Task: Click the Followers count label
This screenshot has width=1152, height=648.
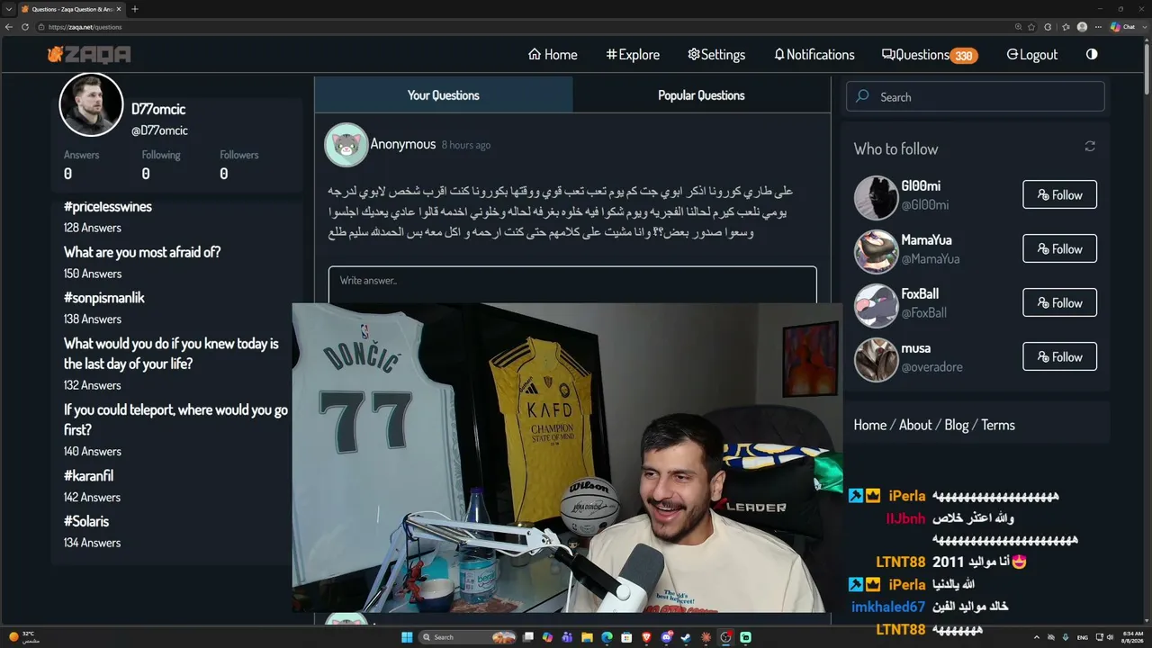Action: (239, 155)
